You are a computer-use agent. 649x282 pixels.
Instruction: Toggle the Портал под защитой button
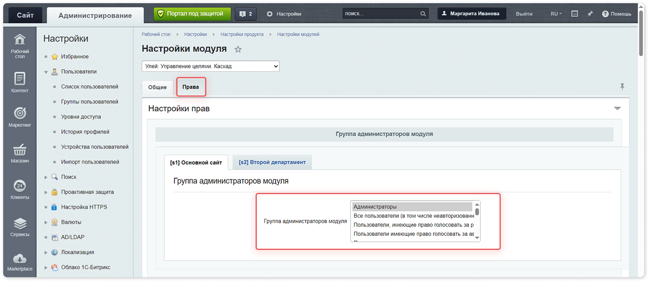[192, 14]
